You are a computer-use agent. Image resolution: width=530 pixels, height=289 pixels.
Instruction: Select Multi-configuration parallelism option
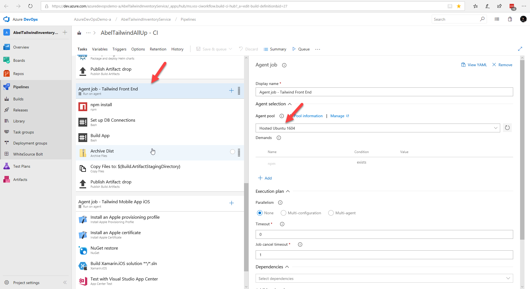[283, 213]
